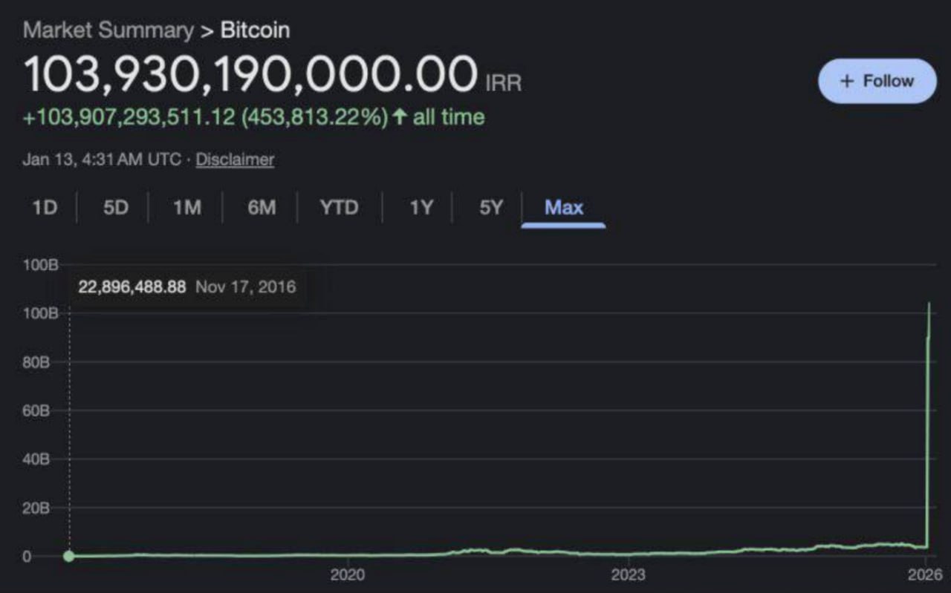This screenshot has width=951, height=593.
Task: Click the Max range tab
Action: click(564, 207)
